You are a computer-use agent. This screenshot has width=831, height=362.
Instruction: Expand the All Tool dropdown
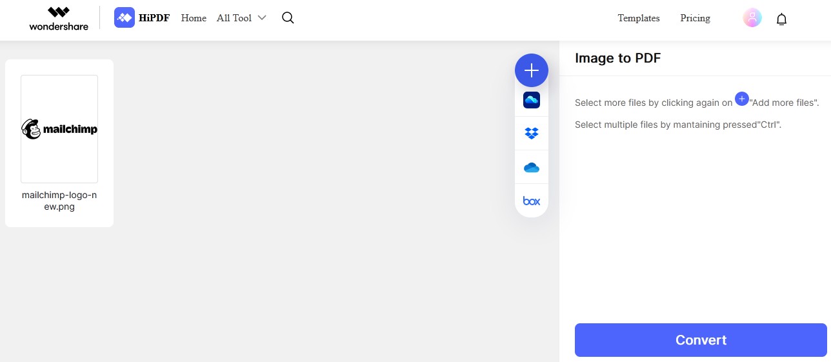pos(241,18)
